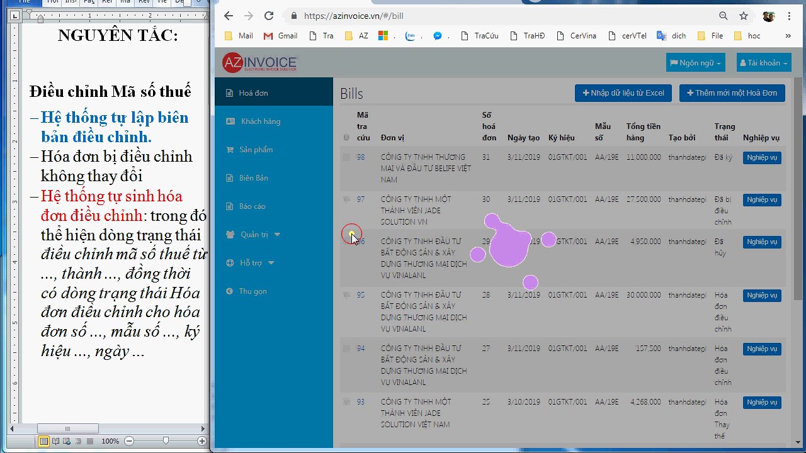
Task: Click the browser forward arrow
Action: click(x=248, y=16)
